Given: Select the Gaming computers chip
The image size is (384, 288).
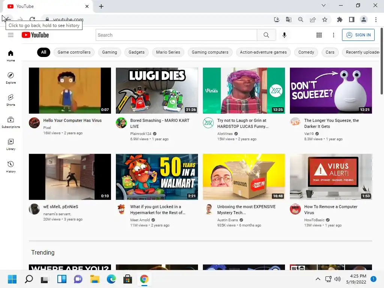Looking at the screenshot, I should coord(210,52).
